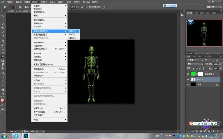Image resolution: width=223 pixels, height=139 pixels.
Task: Open the 文件(F) menu
Action: 10,2
